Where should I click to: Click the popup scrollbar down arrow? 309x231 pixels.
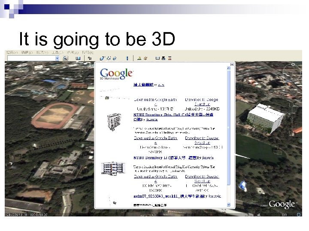click(229, 204)
